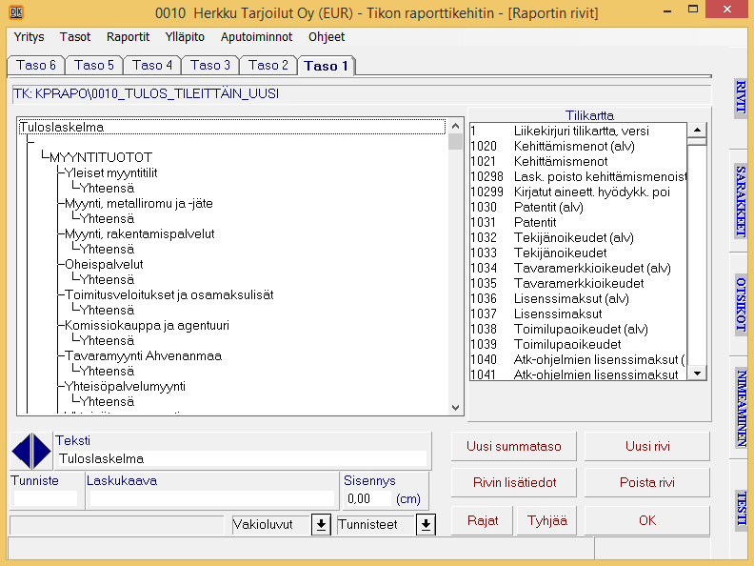Click the Poista rivi button
This screenshot has height=566, width=754.
(x=647, y=482)
